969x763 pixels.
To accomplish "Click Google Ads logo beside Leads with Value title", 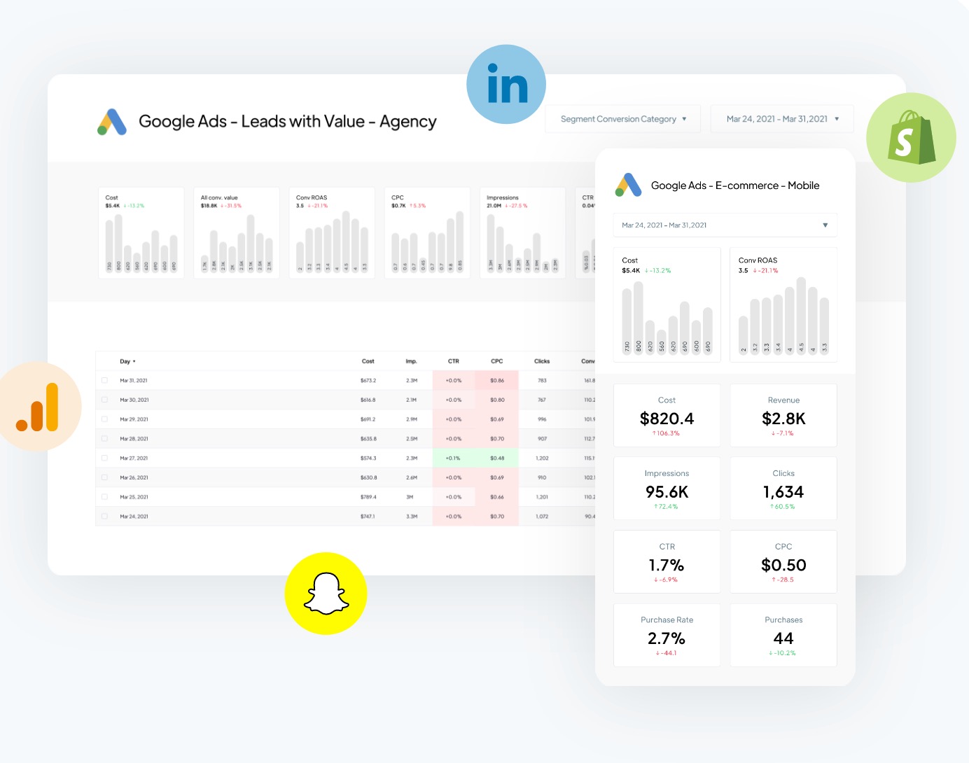I will coord(112,122).
